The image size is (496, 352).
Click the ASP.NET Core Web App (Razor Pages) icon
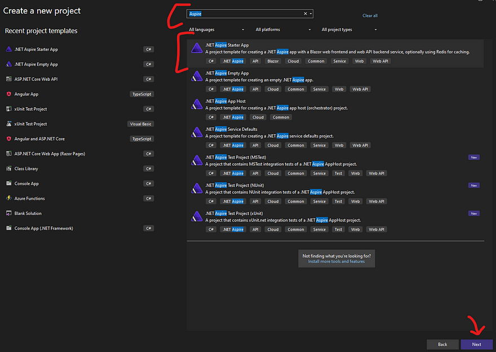pyautogui.click(x=9, y=153)
